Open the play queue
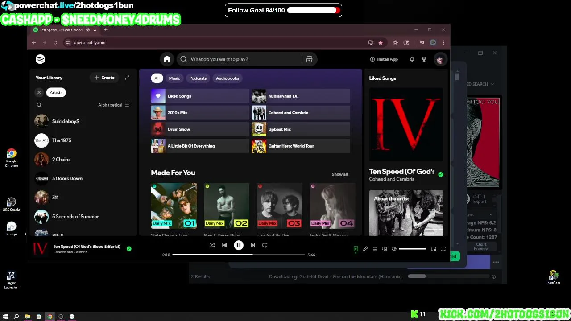Image resolution: width=571 pixels, height=321 pixels. (375, 249)
